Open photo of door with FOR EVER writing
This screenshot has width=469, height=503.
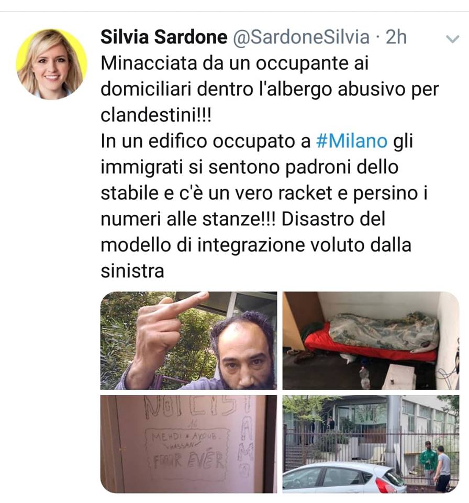[x=188, y=444]
